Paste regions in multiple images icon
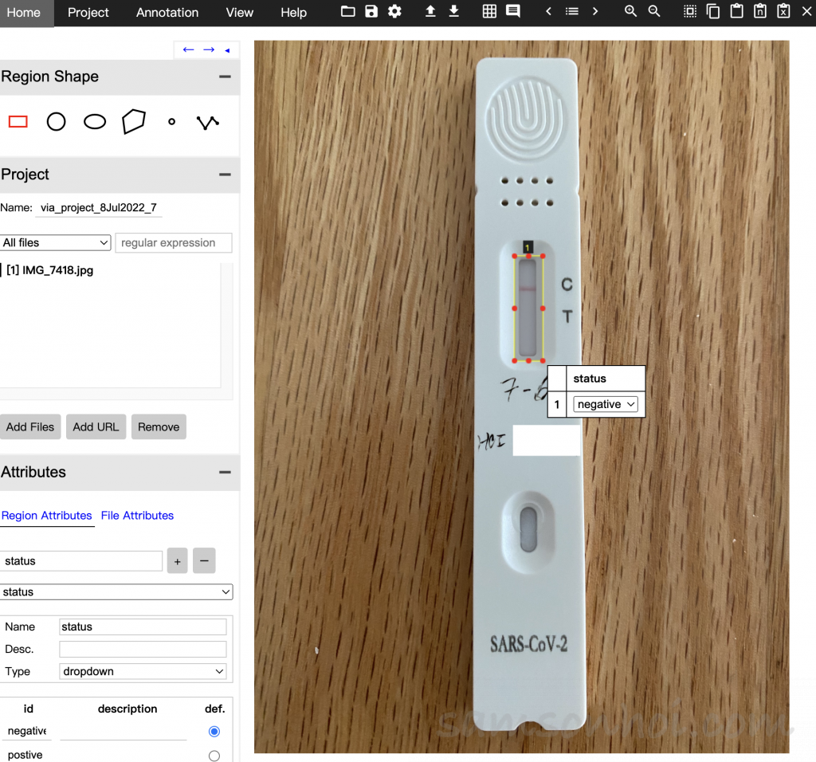This screenshot has height=762, width=816. (x=760, y=11)
